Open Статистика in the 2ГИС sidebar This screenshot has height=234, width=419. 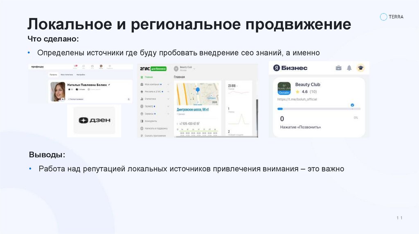150,99
